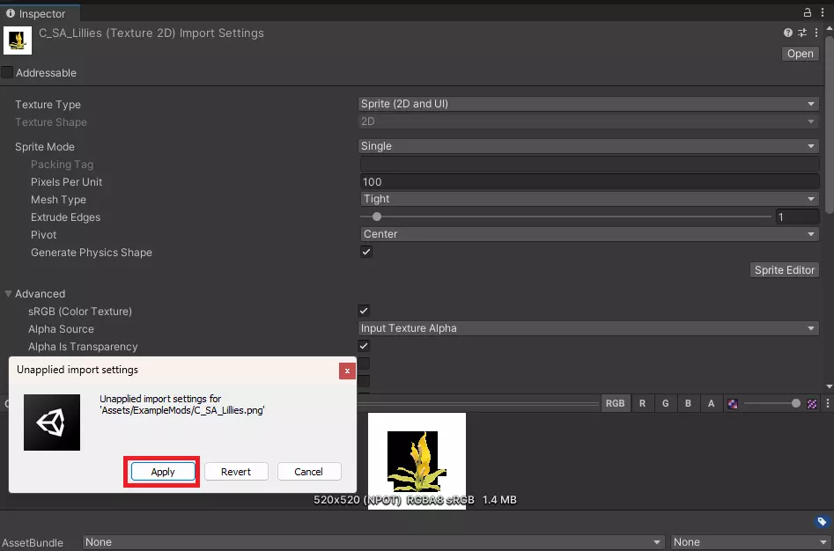The width and height of the screenshot is (834, 551).
Task: Uncheck Generate Physics Shape
Action: (x=366, y=252)
